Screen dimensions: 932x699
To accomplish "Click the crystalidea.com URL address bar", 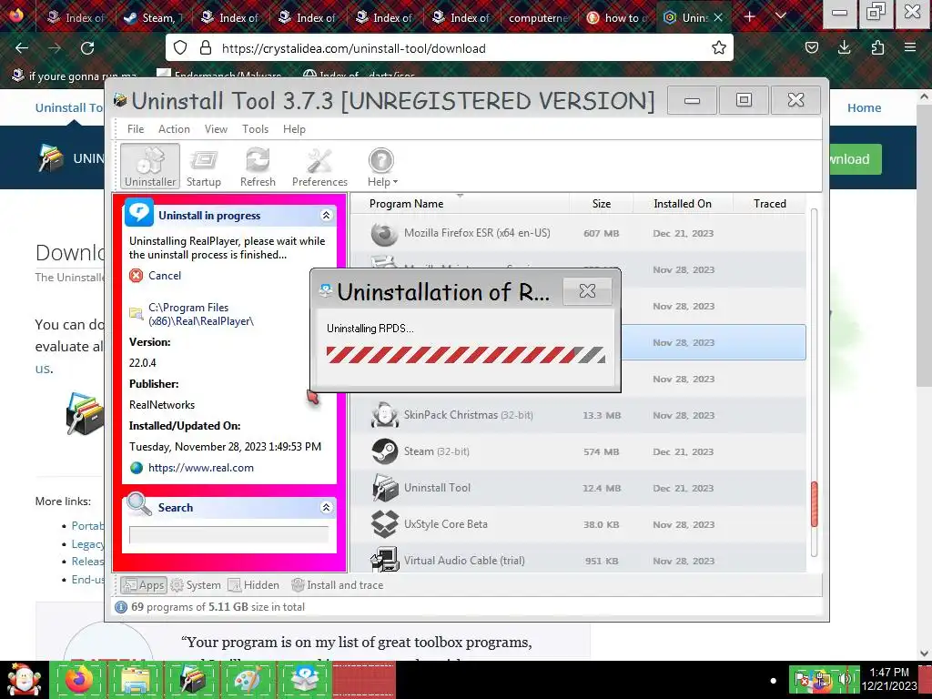I will pos(450,48).
